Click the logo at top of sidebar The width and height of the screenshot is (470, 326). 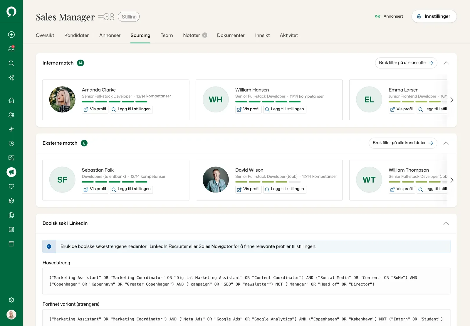pos(11,12)
